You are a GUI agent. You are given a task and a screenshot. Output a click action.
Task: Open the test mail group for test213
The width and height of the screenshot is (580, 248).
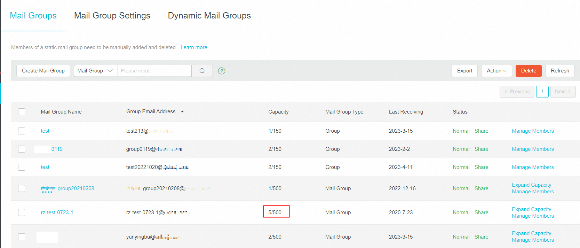click(45, 131)
